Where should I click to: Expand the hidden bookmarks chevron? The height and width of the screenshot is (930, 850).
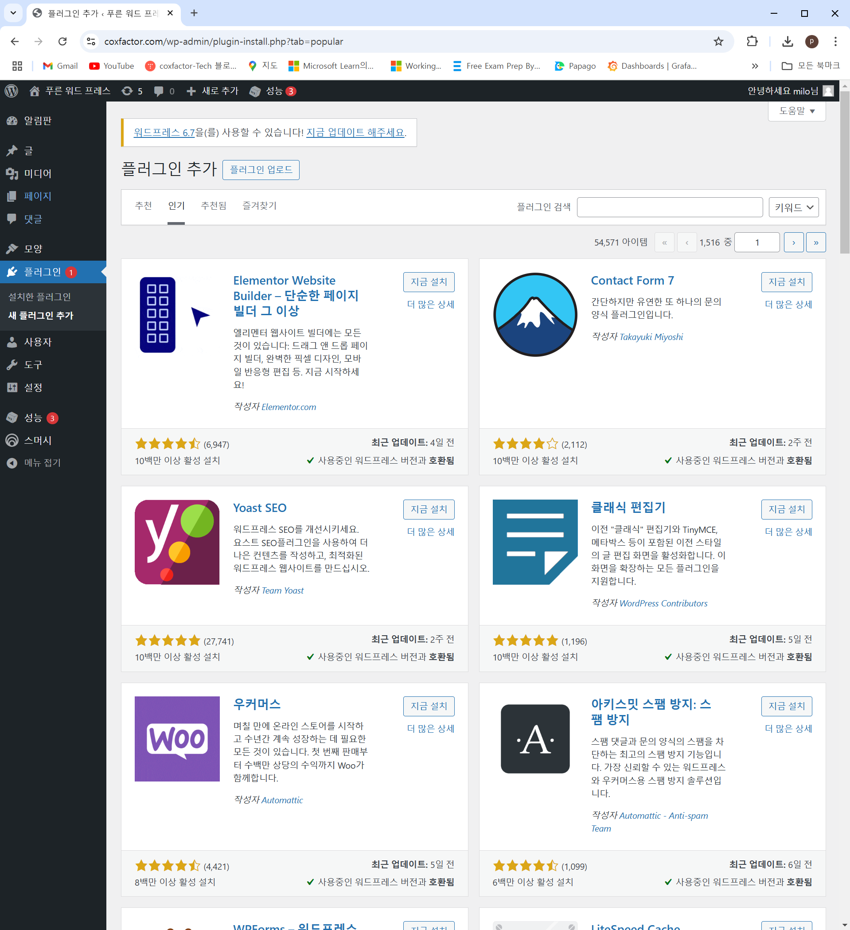click(x=755, y=66)
